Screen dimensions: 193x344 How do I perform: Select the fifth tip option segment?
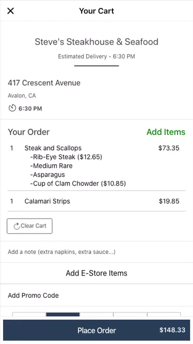tap(164, 314)
